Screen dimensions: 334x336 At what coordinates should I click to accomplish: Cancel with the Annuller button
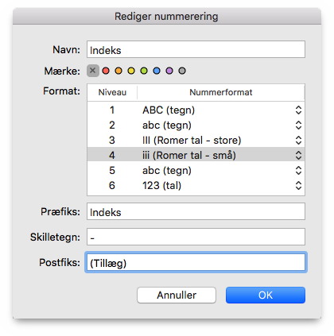(177, 295)
